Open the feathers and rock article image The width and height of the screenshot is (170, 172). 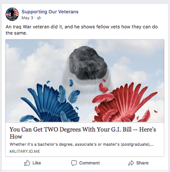coord(85,81)
